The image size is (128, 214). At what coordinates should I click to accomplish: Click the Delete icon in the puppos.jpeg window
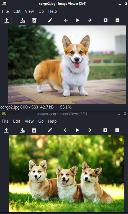point(34,130)
